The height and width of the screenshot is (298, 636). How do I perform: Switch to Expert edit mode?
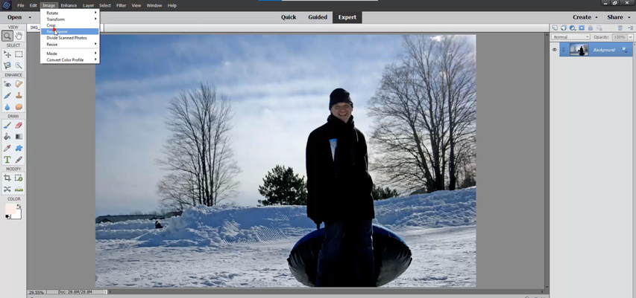tap(347, 17)
